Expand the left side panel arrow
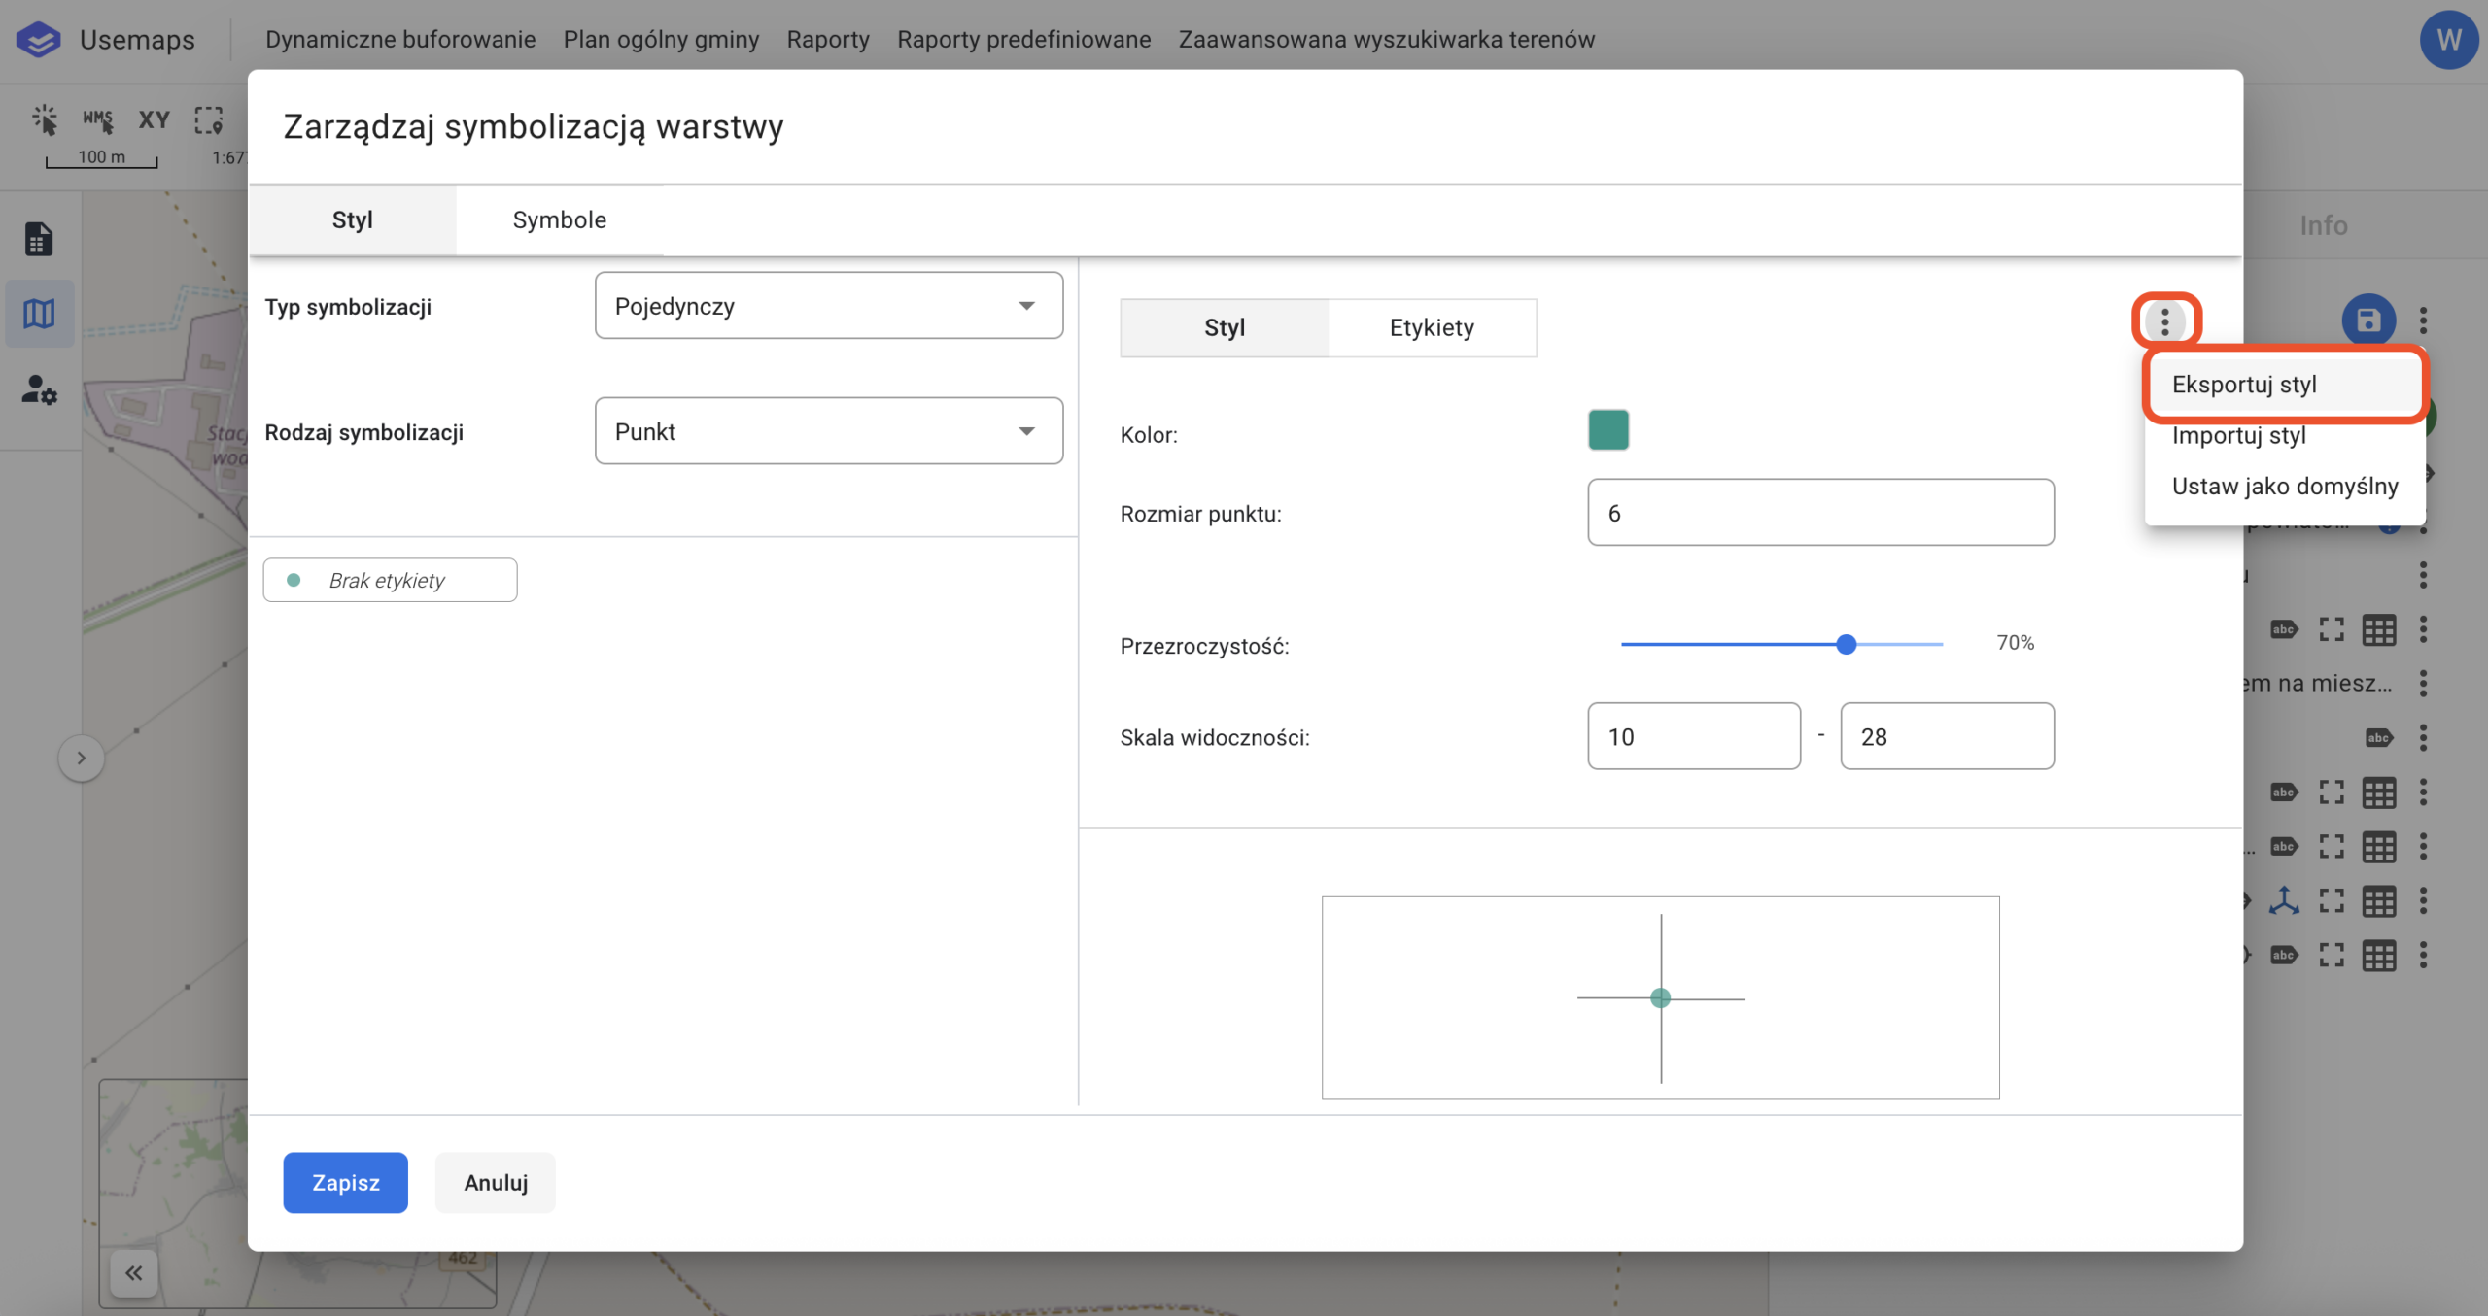2488x1316 pixels. pos(82,758)
